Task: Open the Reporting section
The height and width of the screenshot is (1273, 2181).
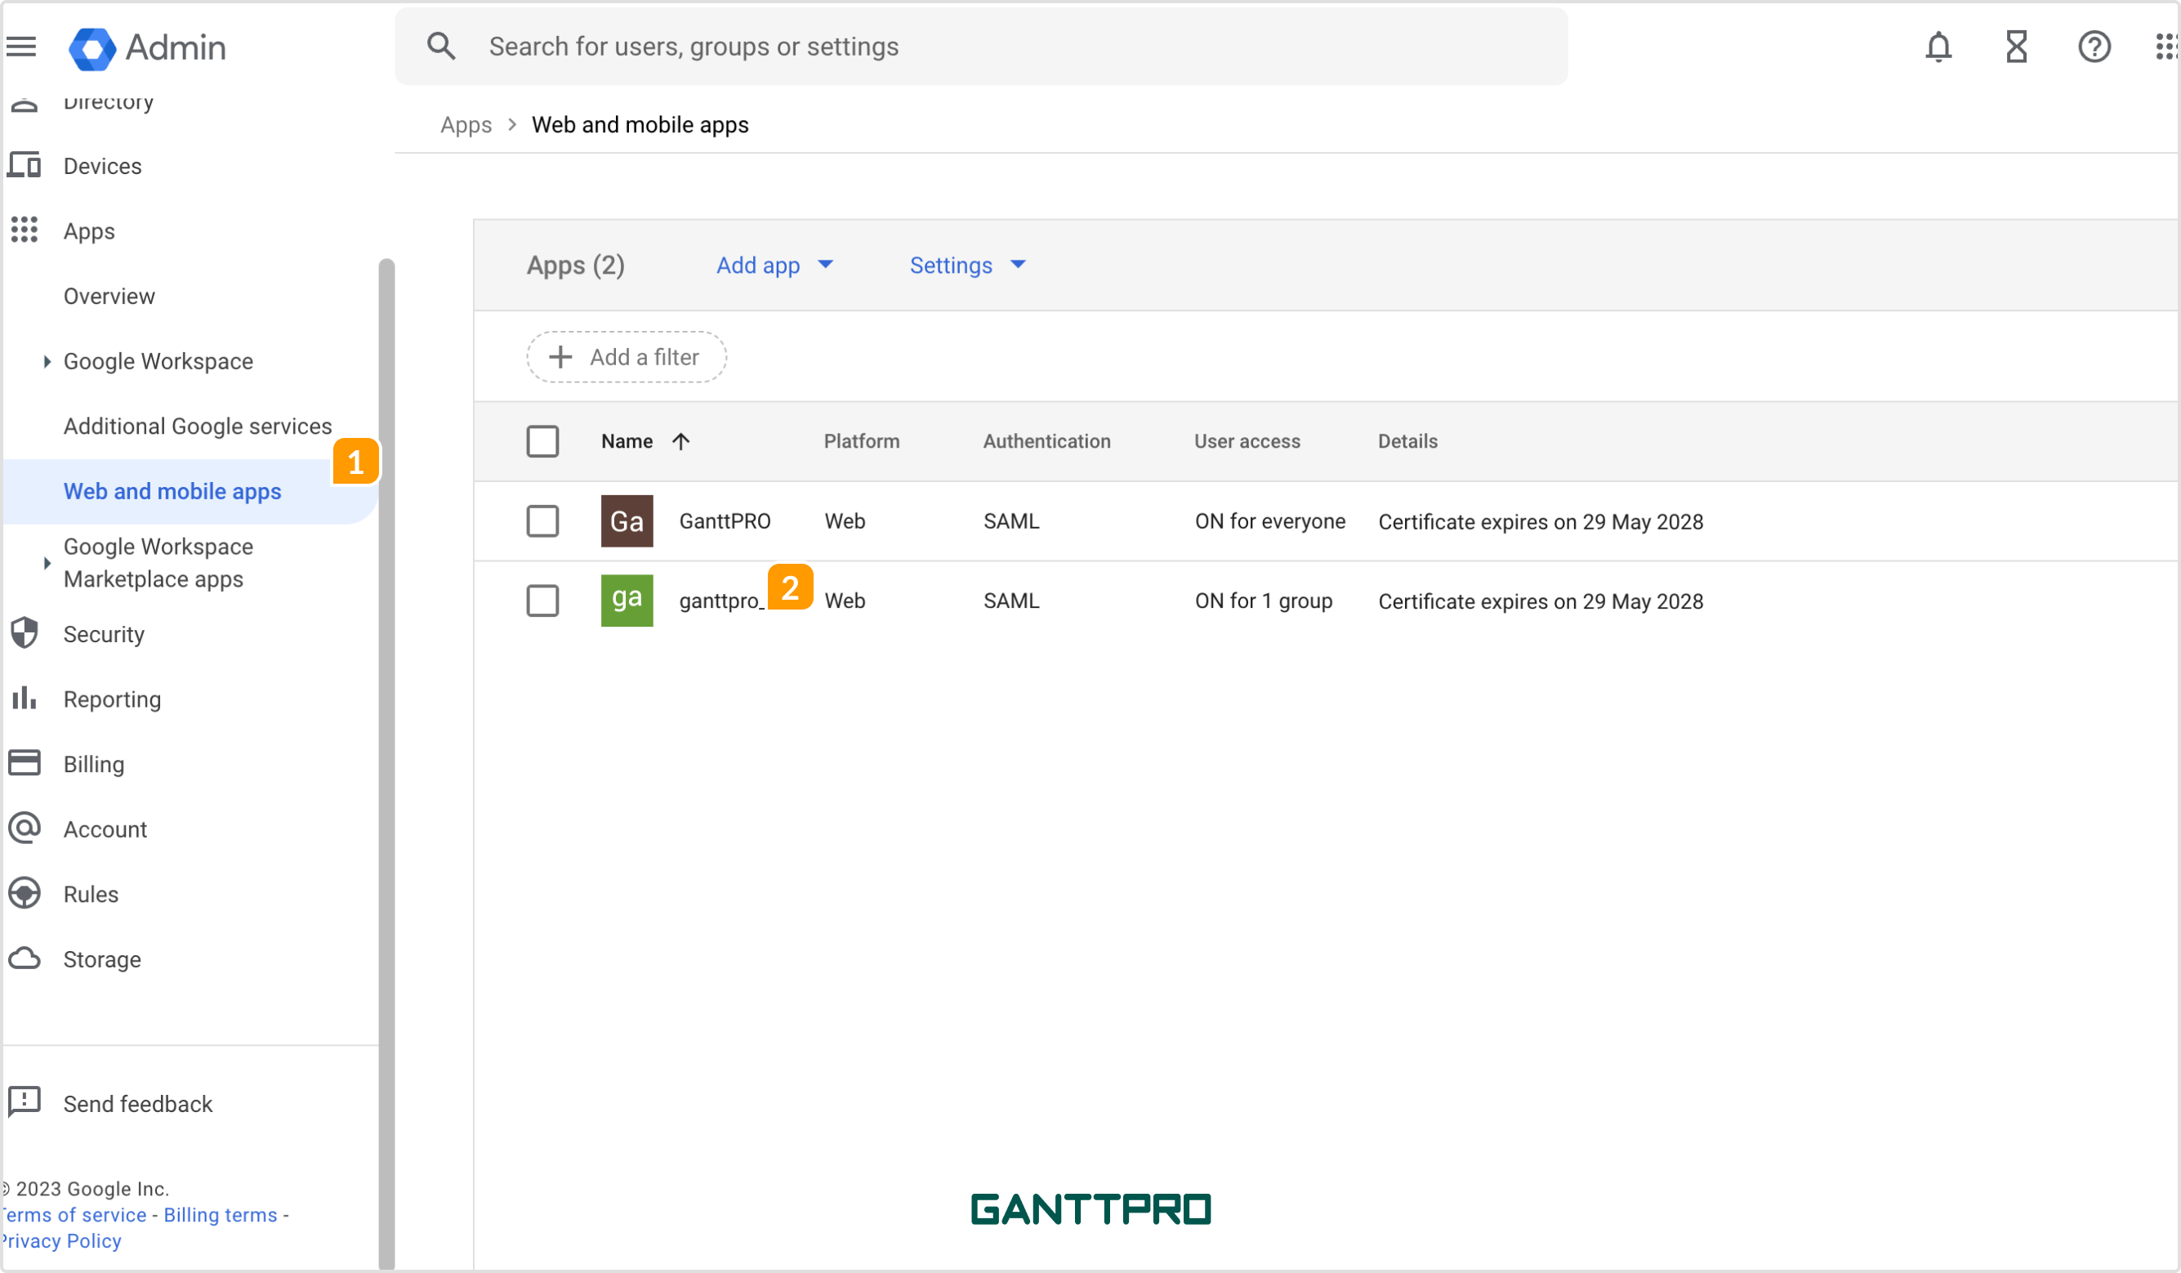Action: [112, 699]
